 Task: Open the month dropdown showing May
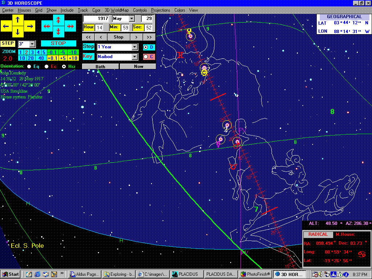[132, 19]
